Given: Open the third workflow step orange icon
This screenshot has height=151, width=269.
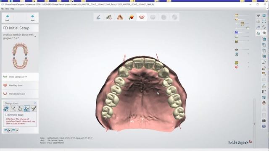Looking at the screenshot, I should tap(120, 17).
